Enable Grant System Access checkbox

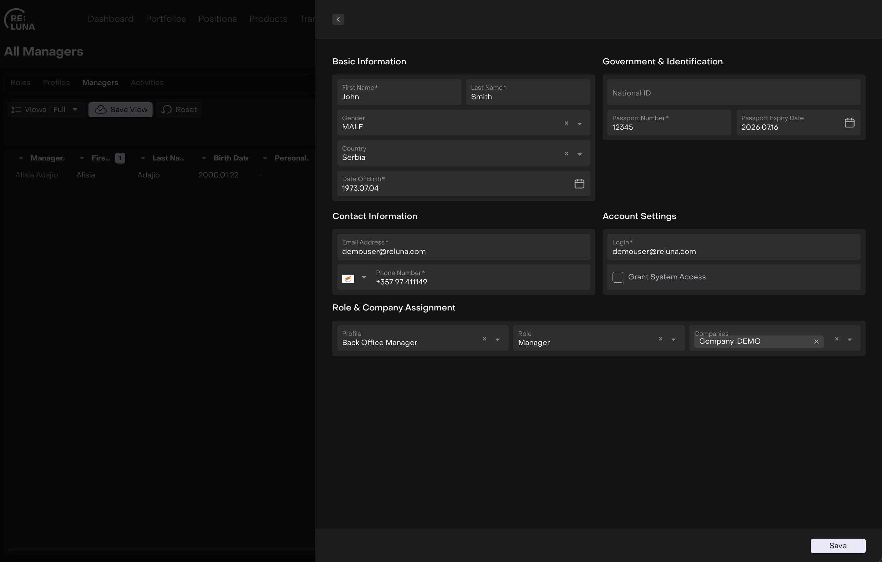(618, 277)
